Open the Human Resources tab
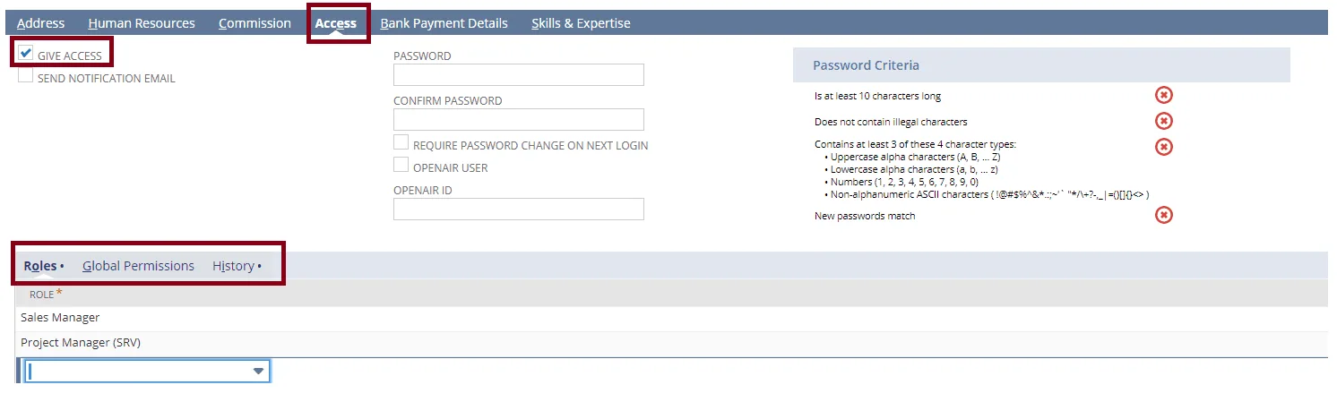 click(142, 23)
